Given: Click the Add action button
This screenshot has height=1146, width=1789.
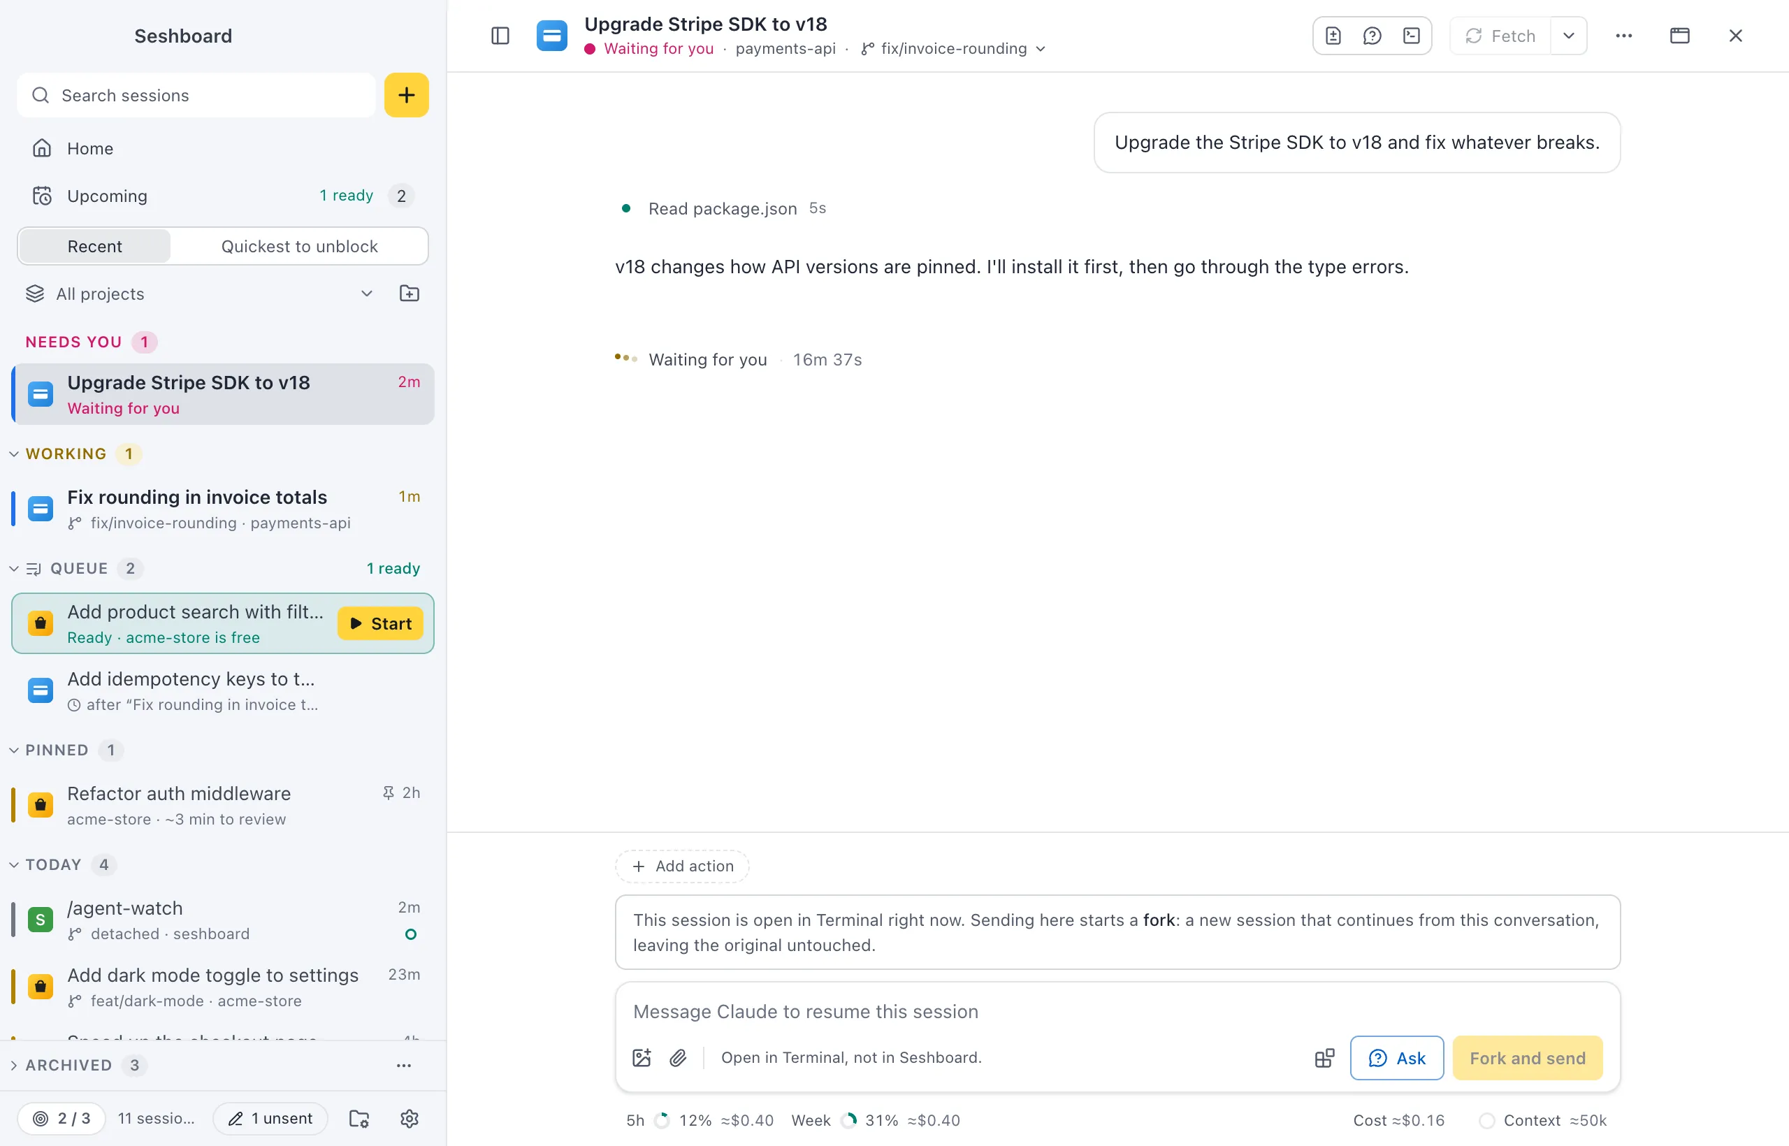Looking at the screenshot, I should point(681,866).
